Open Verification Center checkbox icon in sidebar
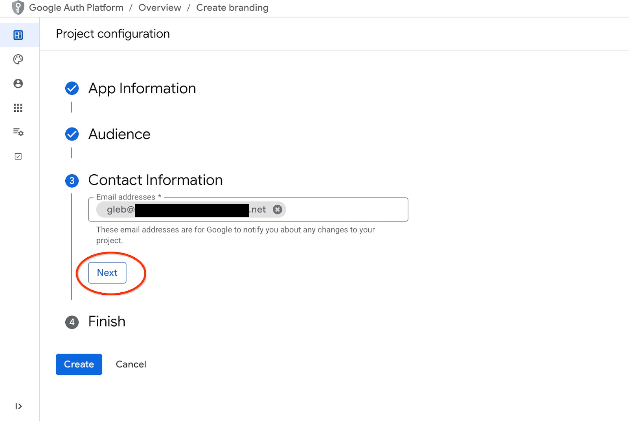The image size is (629, 421). point(18,157)
